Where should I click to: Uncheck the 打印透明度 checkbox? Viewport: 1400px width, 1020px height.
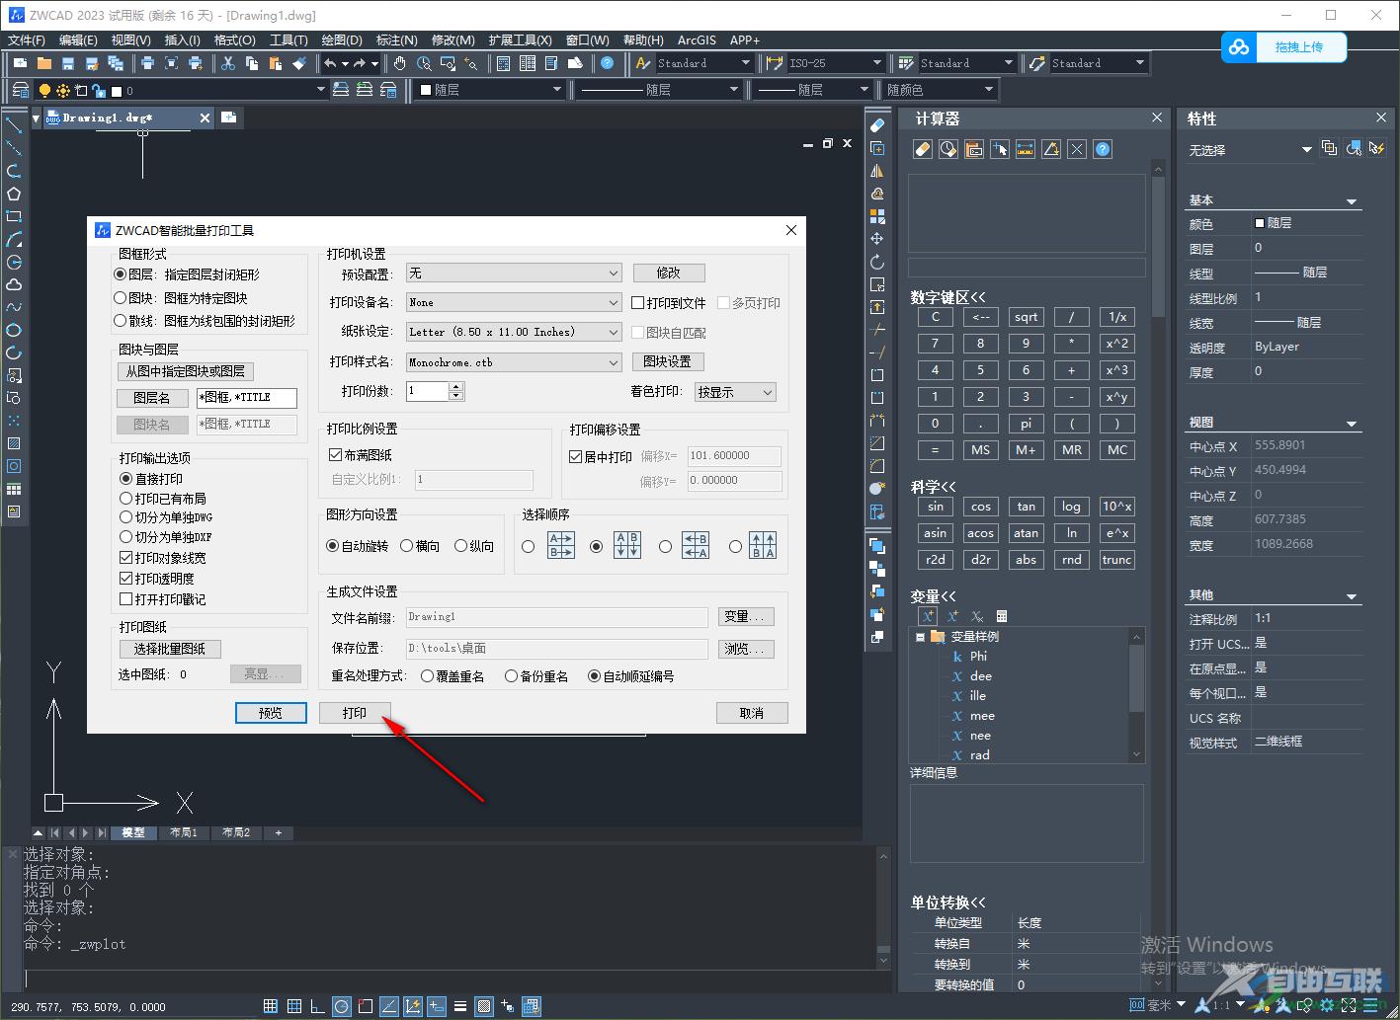click(x=125, y=579)
